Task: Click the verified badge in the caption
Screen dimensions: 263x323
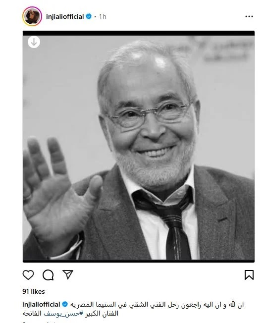Action: (x=65, y=304)
